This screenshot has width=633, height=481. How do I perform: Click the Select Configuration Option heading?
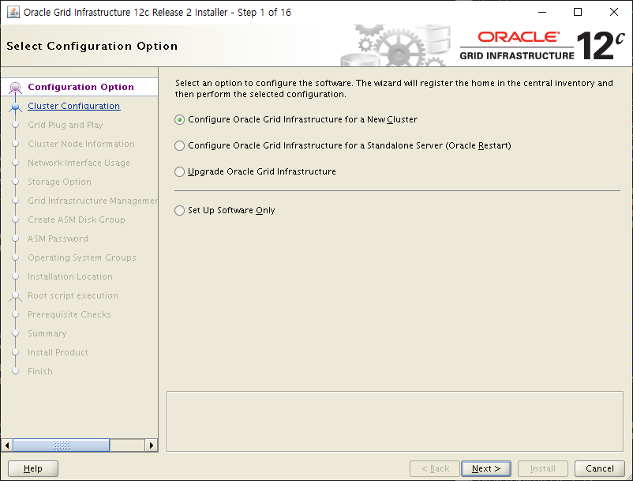92,46
